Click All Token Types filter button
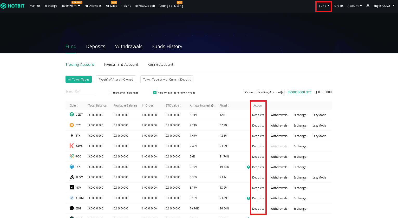The width and height of the screenshot is (398, 218). [79, 80]
